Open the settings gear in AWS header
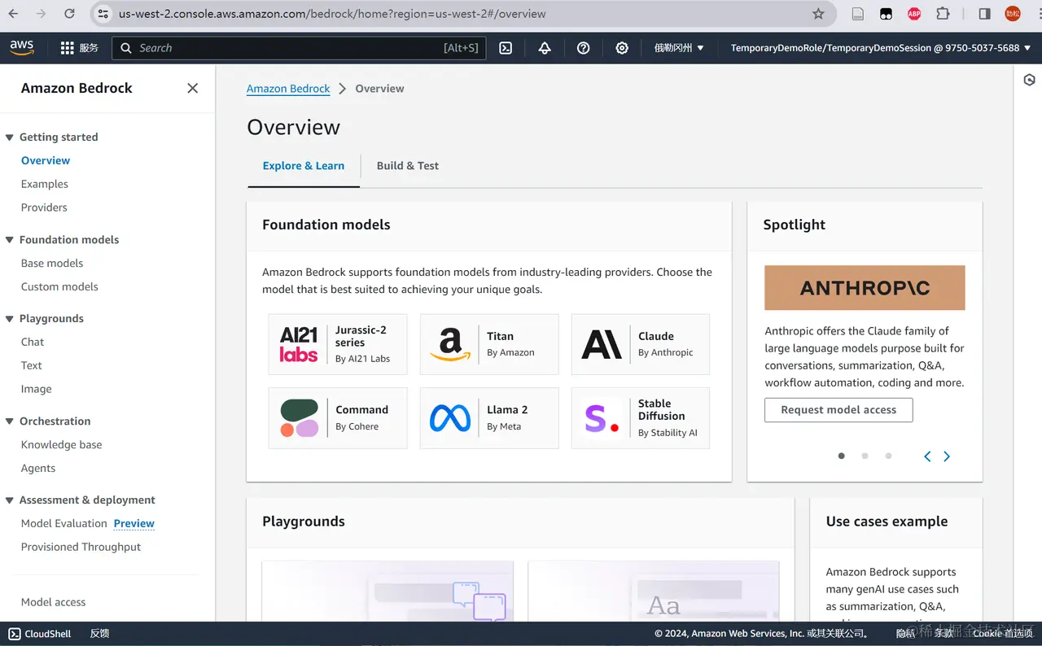Image resolution: width=1042 pixels, height=646 pixels. pyautogui.click(x=622, y=48)
